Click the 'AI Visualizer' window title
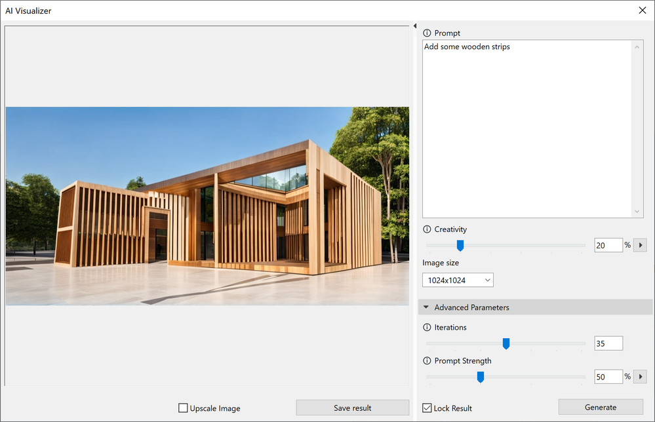The image size is (655, 422). point(28,11)
